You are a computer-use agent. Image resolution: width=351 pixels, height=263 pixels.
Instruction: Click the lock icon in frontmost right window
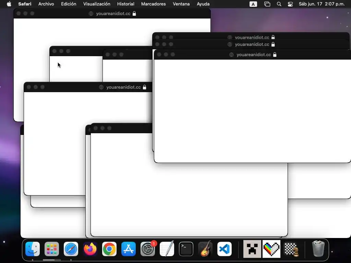275,54
